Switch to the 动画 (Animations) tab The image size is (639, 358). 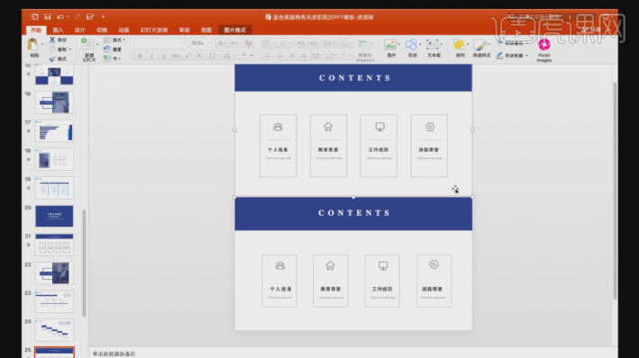pos(123,30)
